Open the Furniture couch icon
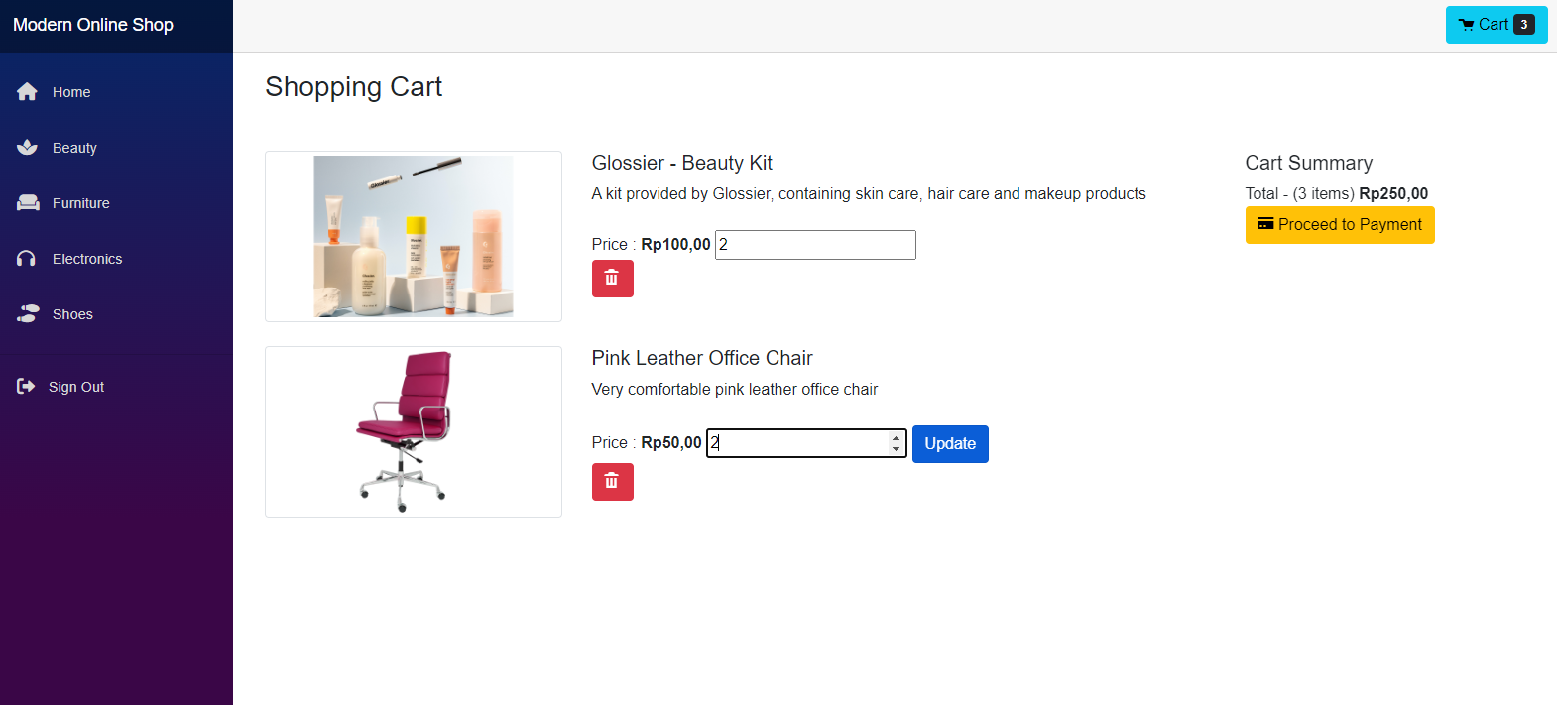This screenshot has width=1557, height=705. coord(28,203)
